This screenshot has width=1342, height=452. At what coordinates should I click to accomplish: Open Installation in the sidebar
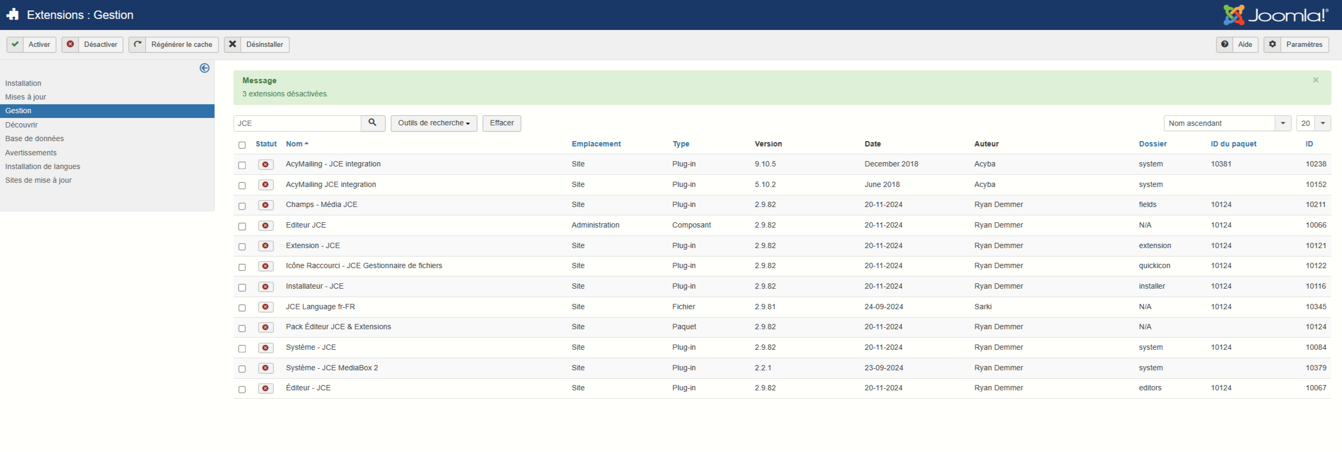23,83
